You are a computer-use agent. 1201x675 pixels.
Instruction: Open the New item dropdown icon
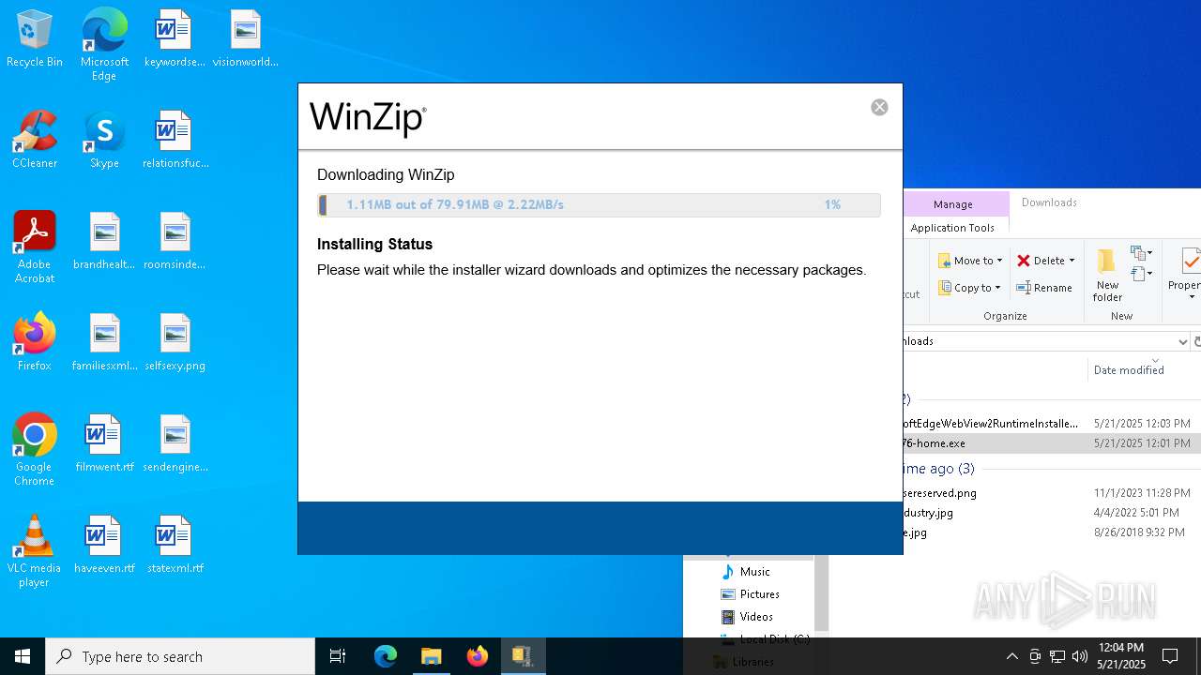tap(1141, 253)
